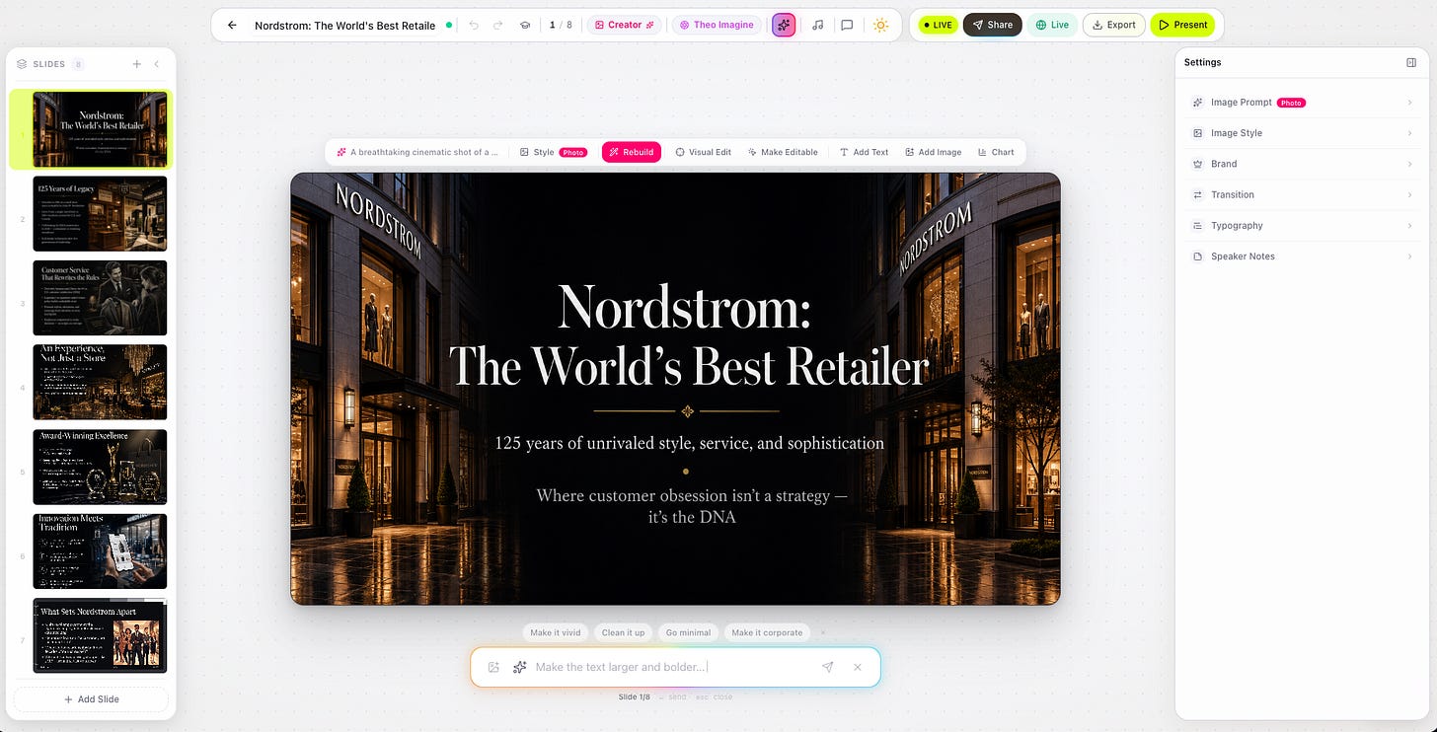
Task: Click the image attach icon in the prompt bar
Action: pyautogui.click(x=494, y=667)
